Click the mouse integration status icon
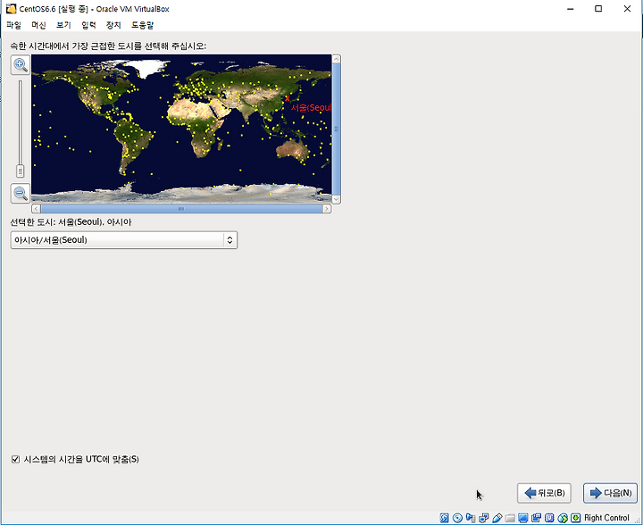 click(563, 518)
